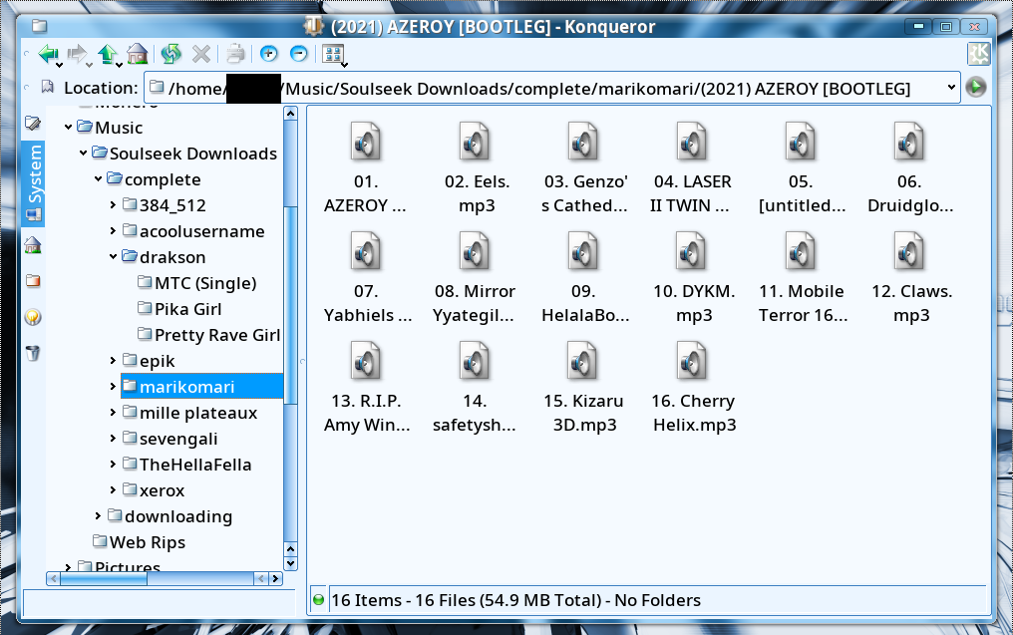This screenshot has width=1013, height=635.
Task: Expand the acoolusername folder node
Action: (113, 230)
